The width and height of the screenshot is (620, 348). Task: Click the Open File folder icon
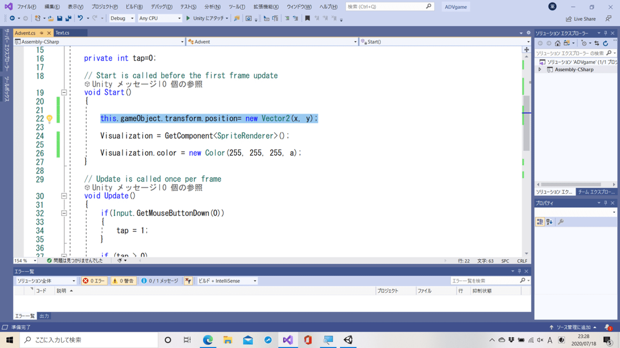click(x=50, y=18)
